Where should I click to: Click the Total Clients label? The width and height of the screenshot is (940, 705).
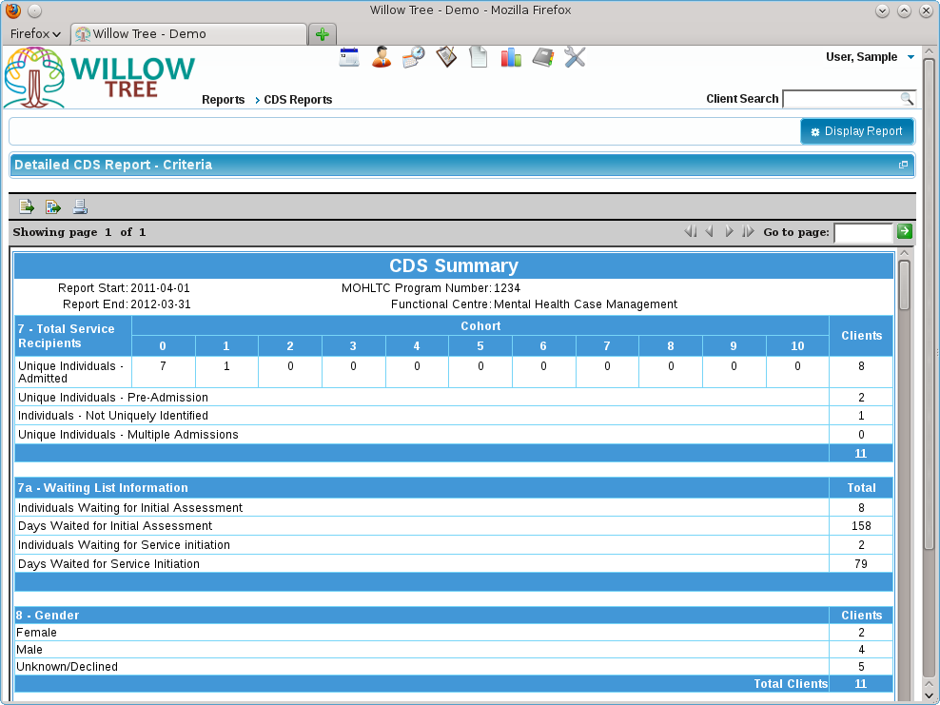point(791,683)
